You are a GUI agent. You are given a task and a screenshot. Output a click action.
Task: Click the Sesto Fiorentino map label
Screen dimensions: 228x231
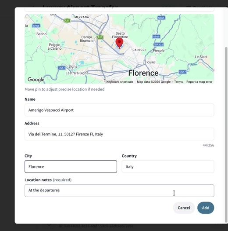point(120,35)
